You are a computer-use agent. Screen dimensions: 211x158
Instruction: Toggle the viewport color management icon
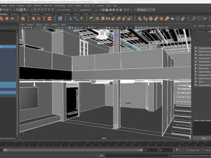tap(136, 28)
